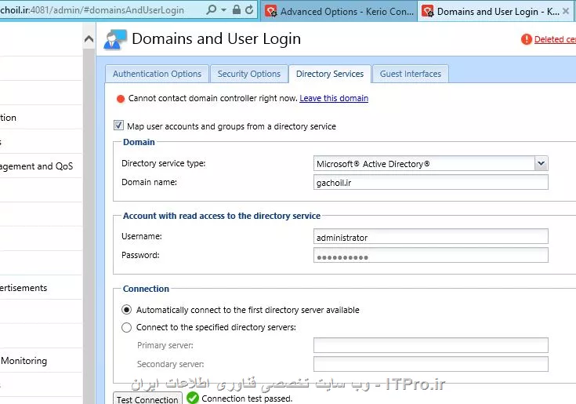Open the address bar dropdown arrow
This screenshot has width=576, height=404.
pyautogui.click(x=223, y=10)
